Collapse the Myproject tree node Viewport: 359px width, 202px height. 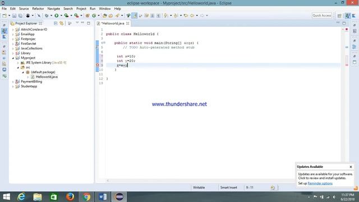coord(13,58)
